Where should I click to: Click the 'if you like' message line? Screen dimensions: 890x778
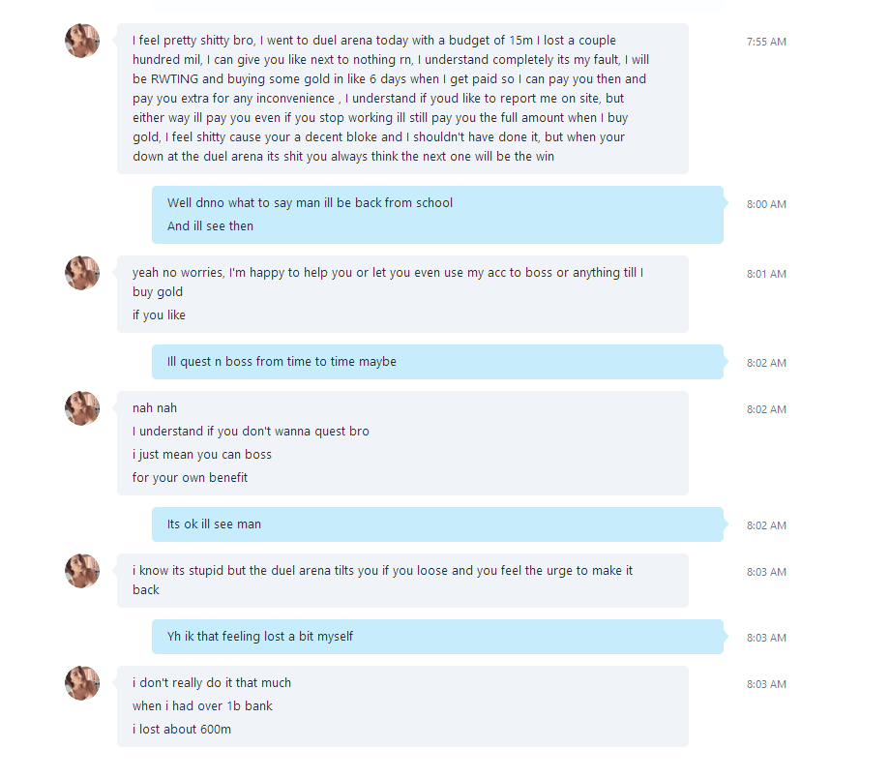click(159, 315)
